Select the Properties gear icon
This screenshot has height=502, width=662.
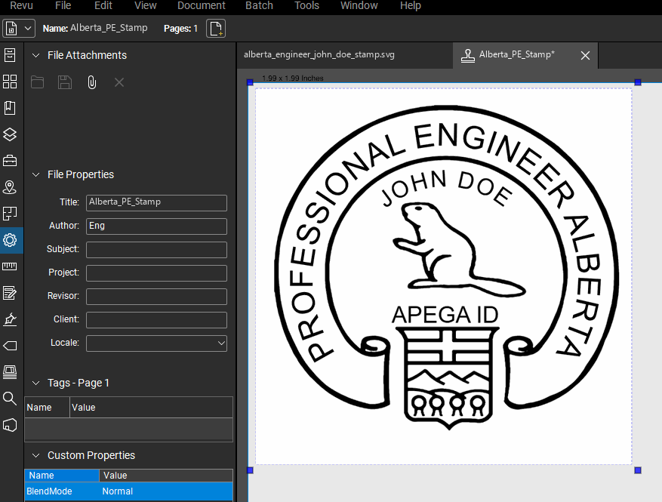tap(10, 240)
